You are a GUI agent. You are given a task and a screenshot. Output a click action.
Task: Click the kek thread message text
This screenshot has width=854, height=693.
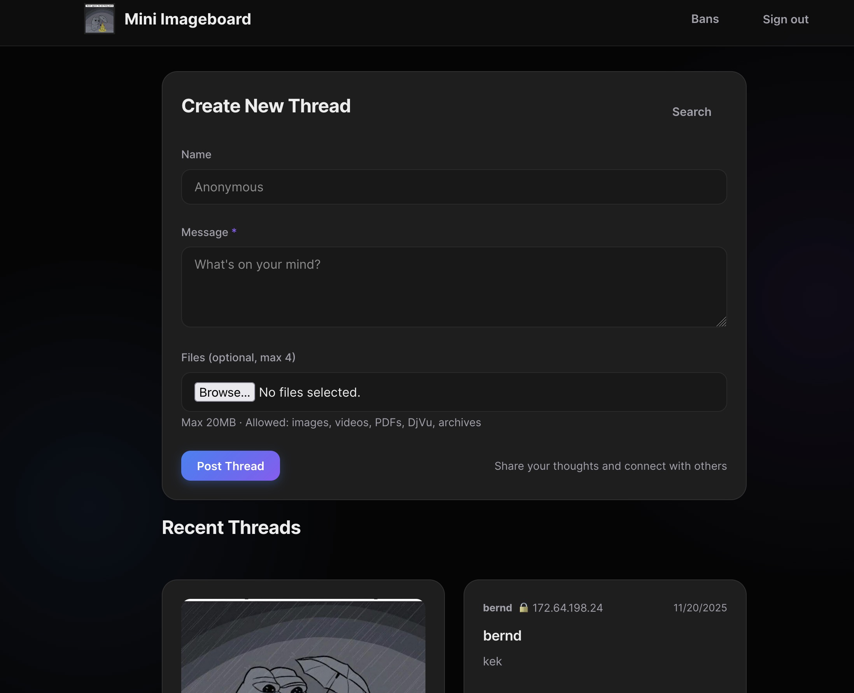[x=492, y=661]
